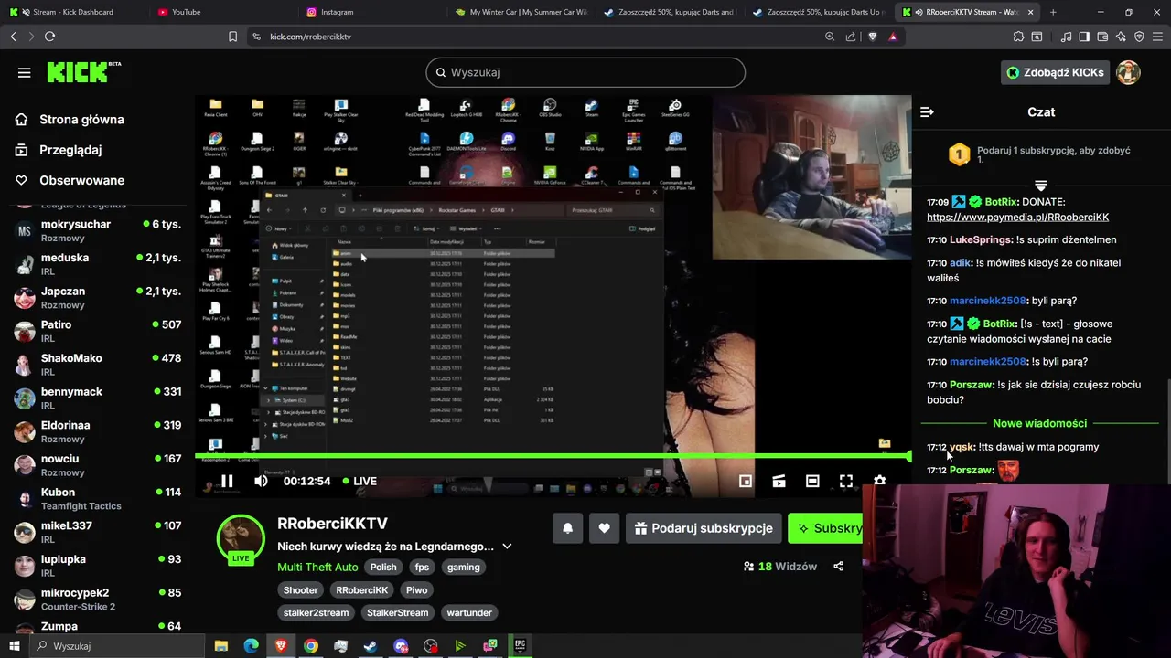Click Podaruj subskrypcje gift button
The width and height of the screenshot is (1171, 658).
tap(703, 528)
